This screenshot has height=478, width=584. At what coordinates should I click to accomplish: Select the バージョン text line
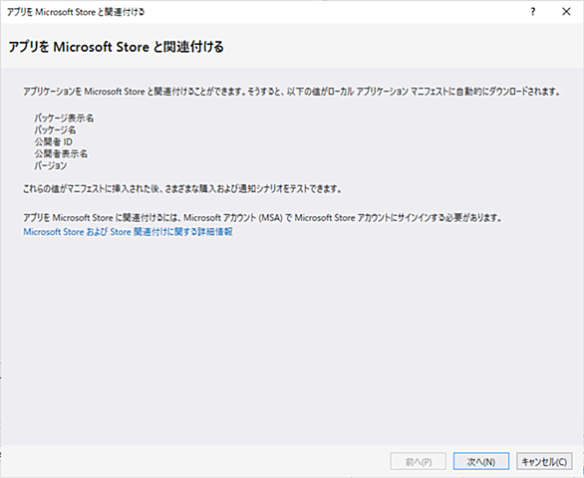pyautogui.click(x=51, y=165)
